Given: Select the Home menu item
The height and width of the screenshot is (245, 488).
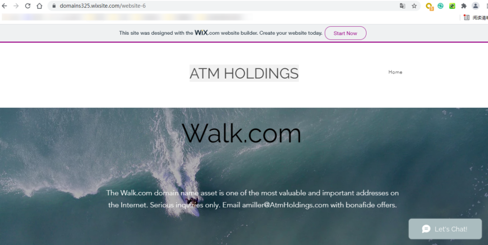Looking at the screenshot, I should pyautogui.click(x=395, y=72).
